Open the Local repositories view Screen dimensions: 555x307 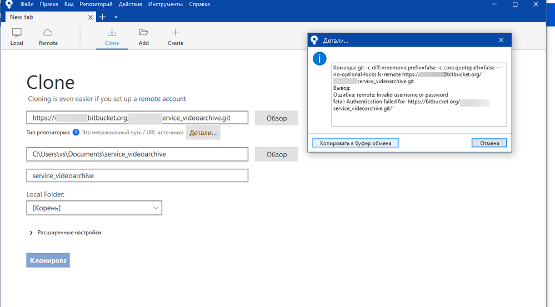(x=17, y=37)
